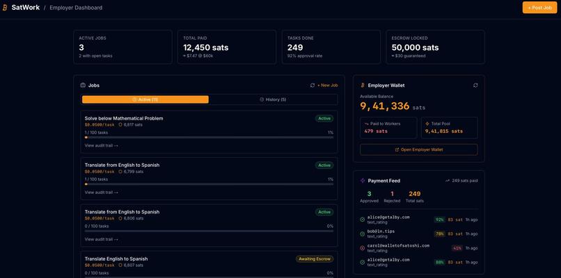The image size is (561, 278).
Task: Click the Active badge on the Mathematical Problem job
Action: pos(324,118)
